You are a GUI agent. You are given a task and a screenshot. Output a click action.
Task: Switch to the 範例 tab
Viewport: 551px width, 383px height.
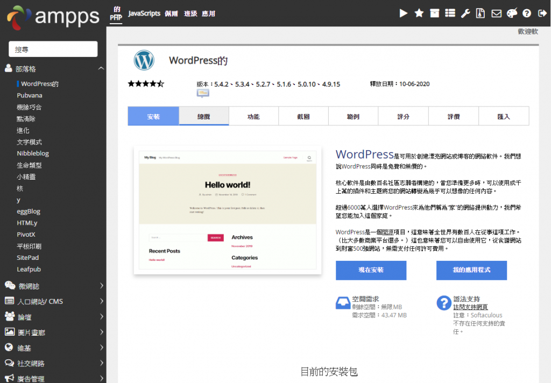coord(353,116)
